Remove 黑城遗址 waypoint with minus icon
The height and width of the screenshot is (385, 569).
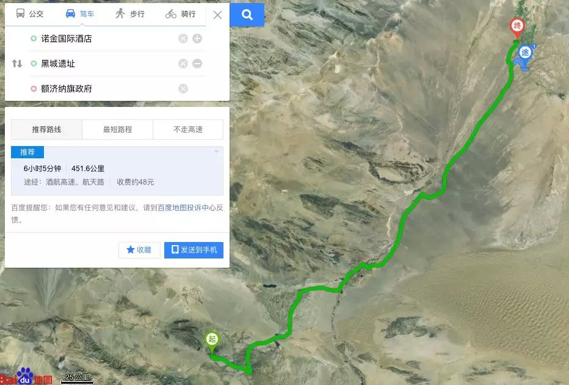(197, 64)
